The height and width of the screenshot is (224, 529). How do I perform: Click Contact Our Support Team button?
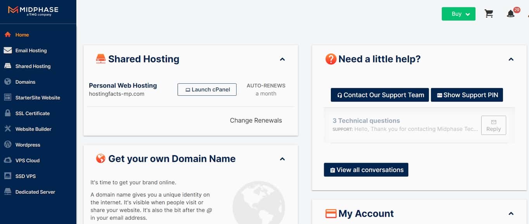[380, 95]
